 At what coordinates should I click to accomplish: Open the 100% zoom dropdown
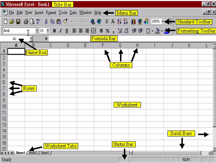point(163,22)
